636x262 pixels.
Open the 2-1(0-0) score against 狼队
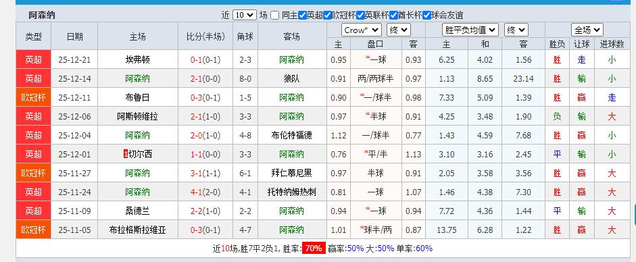205,78
